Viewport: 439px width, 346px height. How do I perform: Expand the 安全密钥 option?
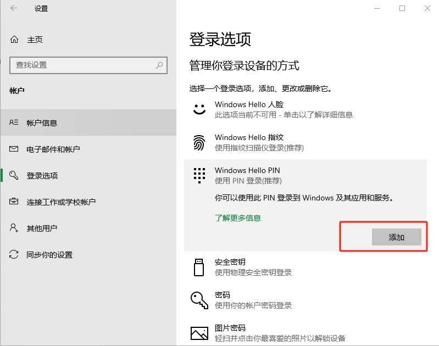pyautogui.click(x=305, y=267)
